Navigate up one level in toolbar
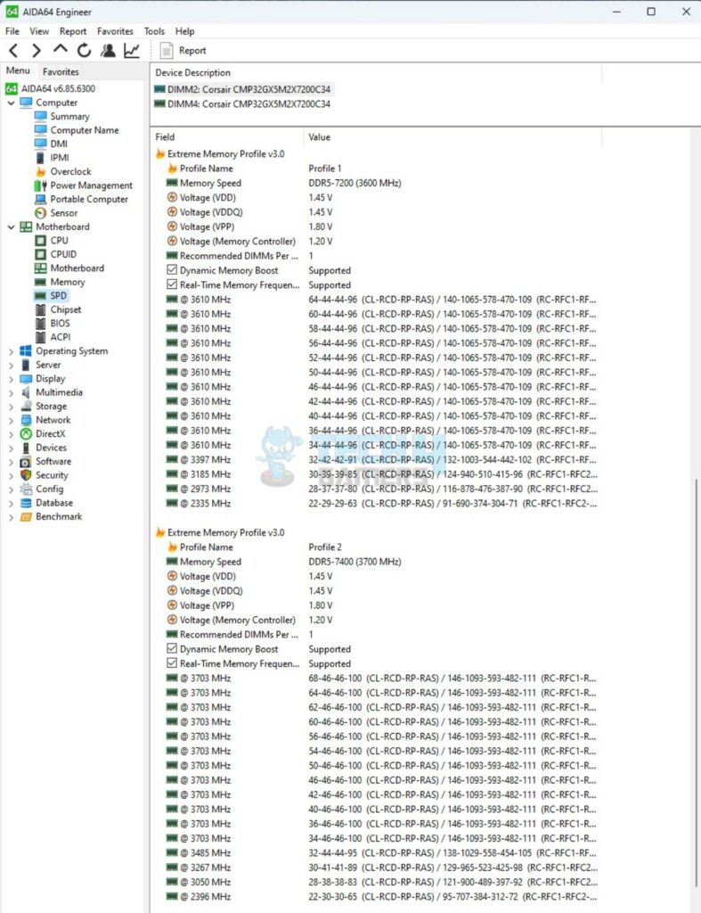701x913 pixels. 61,50
